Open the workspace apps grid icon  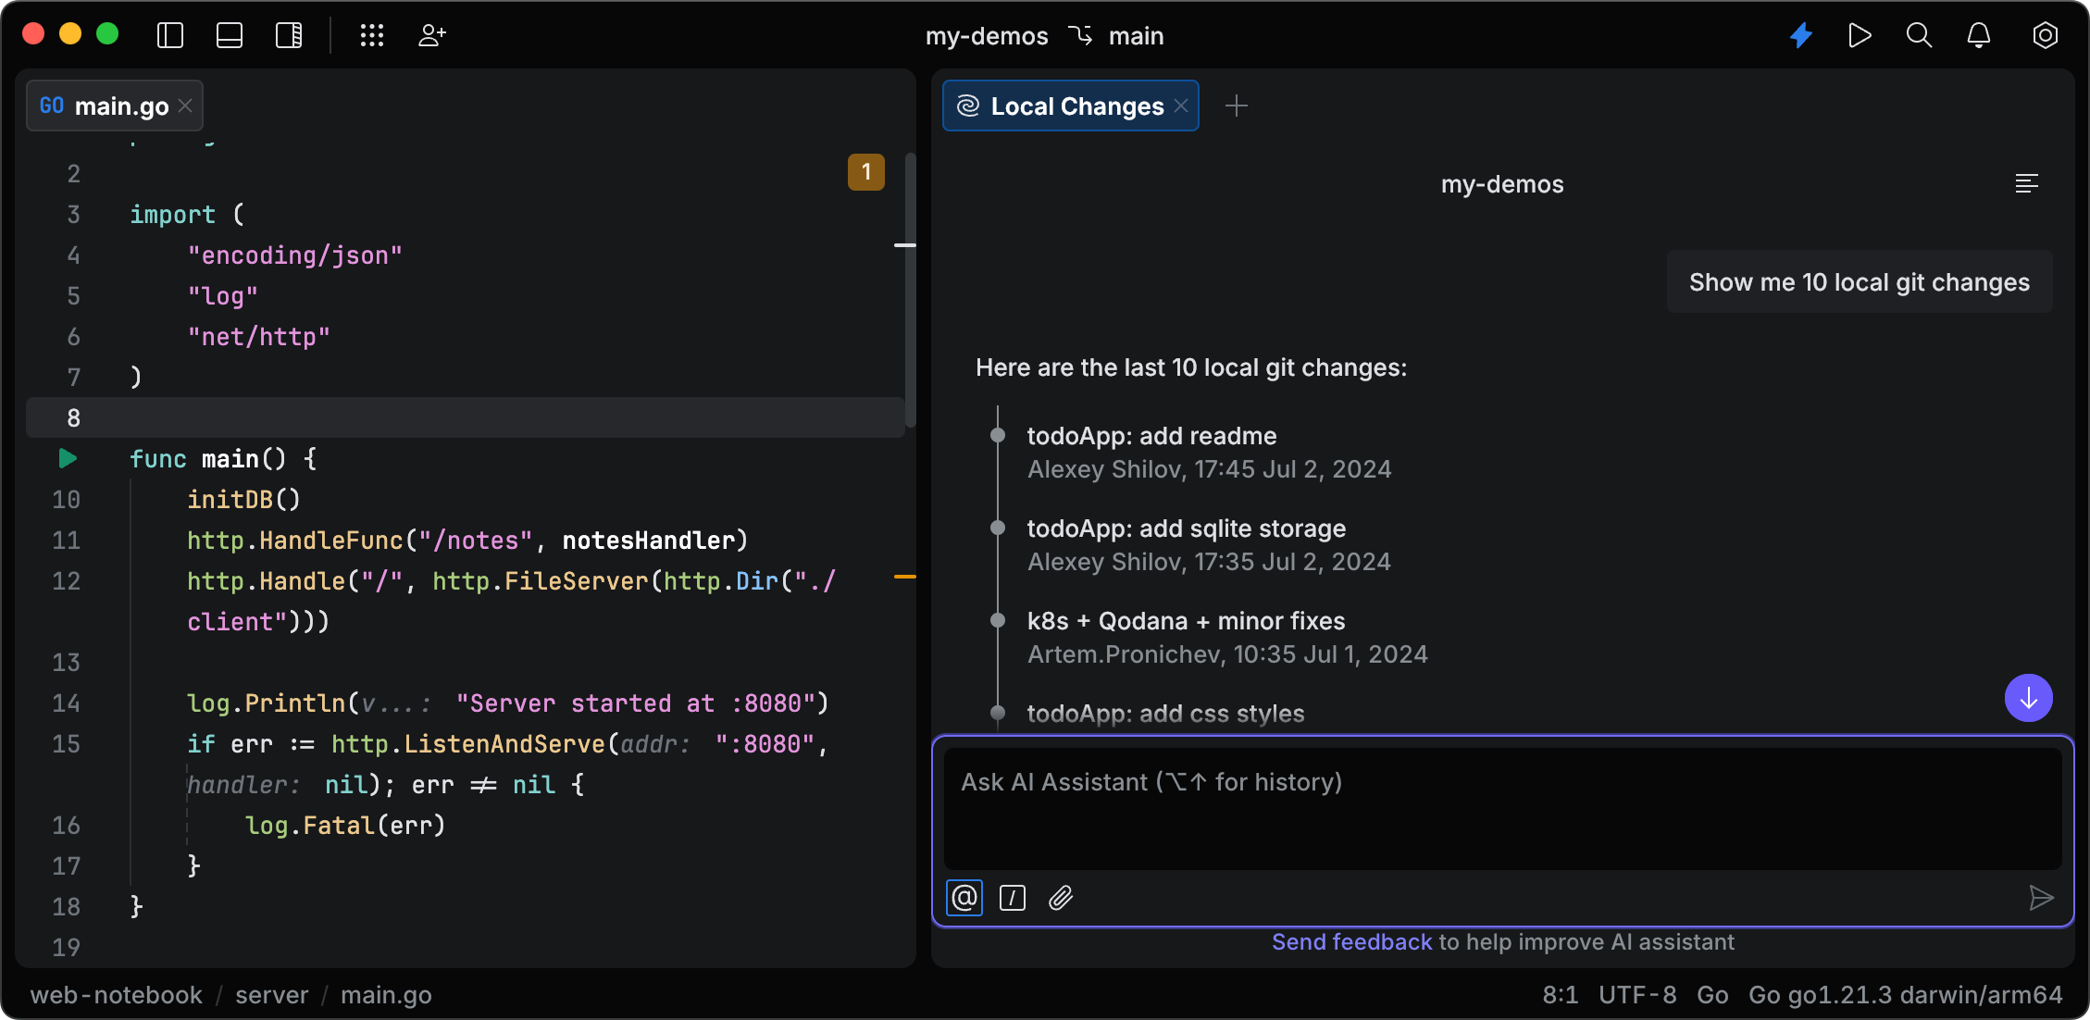(372, 36)
